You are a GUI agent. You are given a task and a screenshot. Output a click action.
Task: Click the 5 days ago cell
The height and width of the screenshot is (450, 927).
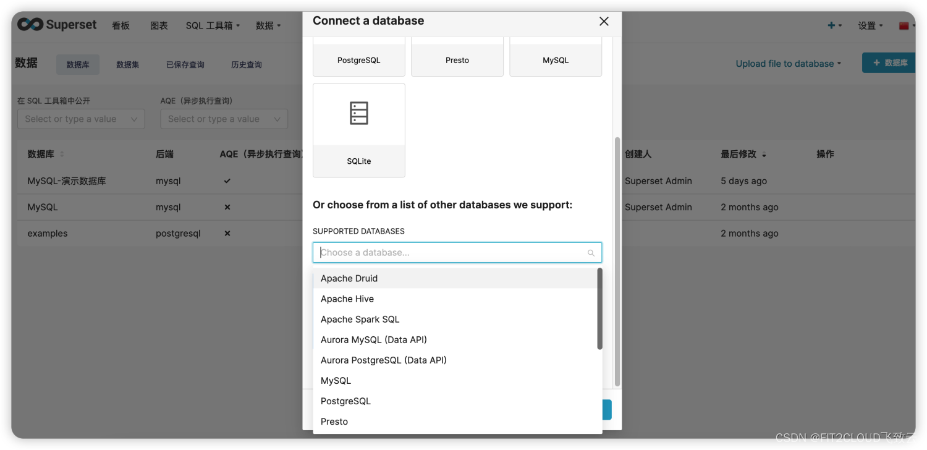pos(743,181)
